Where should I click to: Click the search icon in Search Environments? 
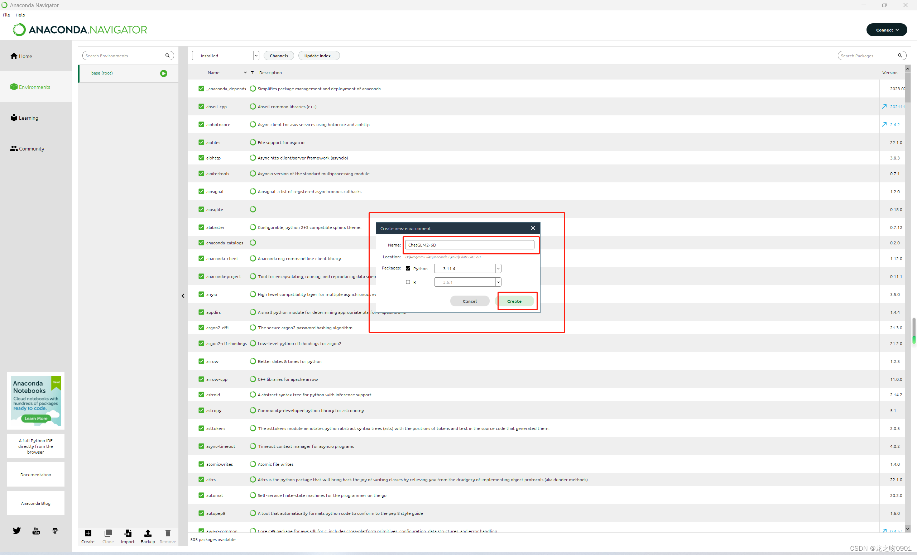168,55
